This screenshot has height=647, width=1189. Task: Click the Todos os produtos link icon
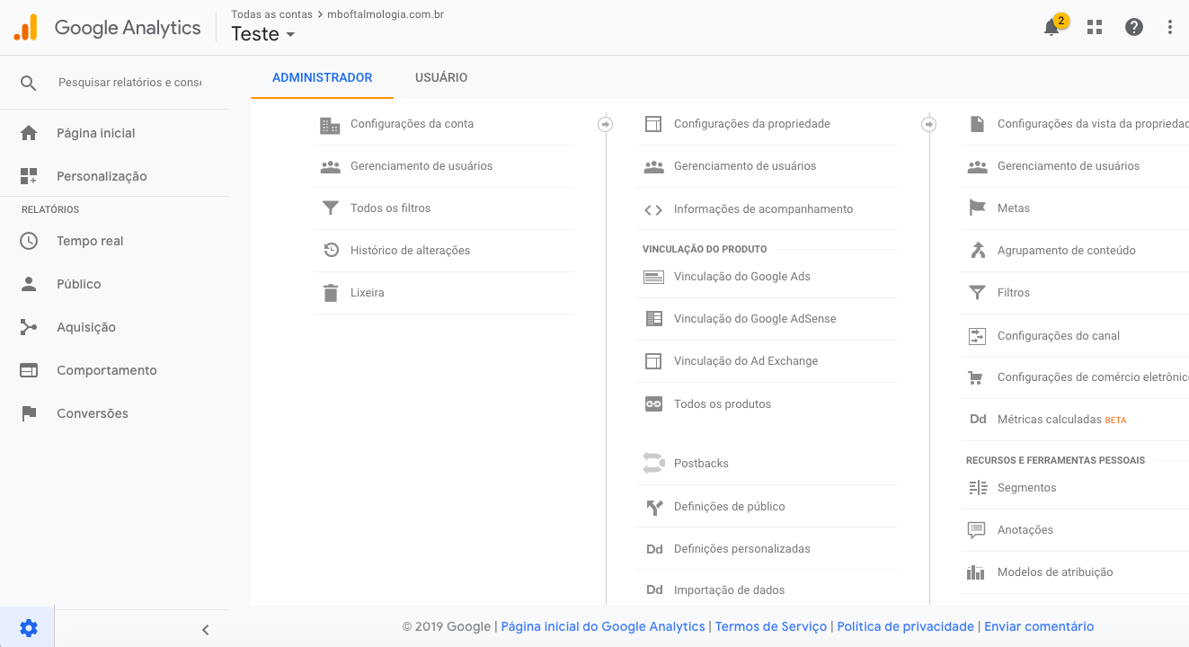click(x=653, y=404)
